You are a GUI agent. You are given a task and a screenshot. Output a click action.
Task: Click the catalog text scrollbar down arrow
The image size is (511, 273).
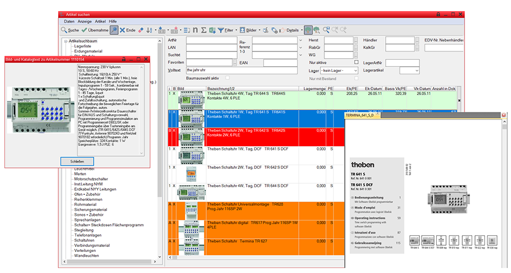pyautogui.click(x=141, y=153)
